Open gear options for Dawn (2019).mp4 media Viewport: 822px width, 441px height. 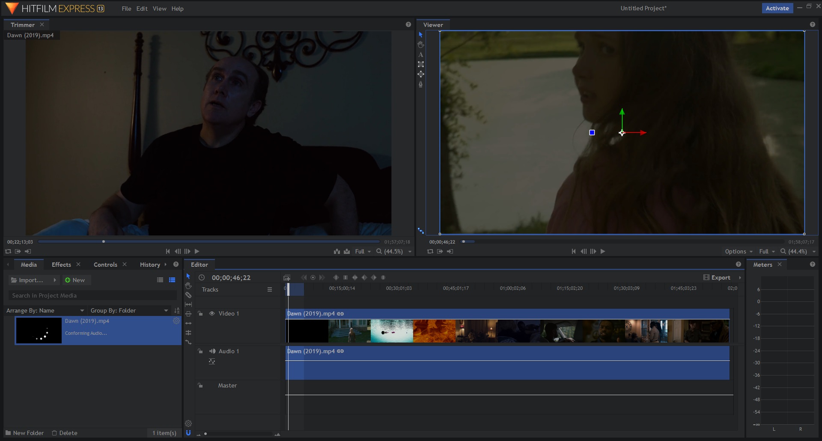coord(176,321)
